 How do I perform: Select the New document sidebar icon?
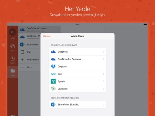tap(13, 46)
